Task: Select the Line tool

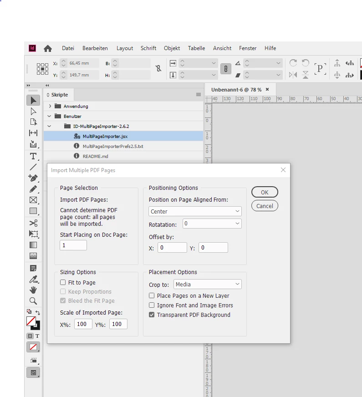Action: [x=33, y=167]
